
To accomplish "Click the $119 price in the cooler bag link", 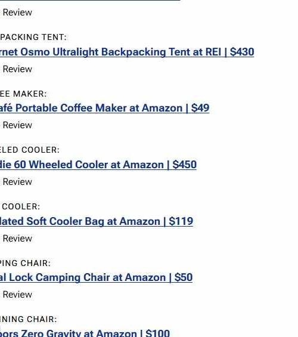I will 181,221.
